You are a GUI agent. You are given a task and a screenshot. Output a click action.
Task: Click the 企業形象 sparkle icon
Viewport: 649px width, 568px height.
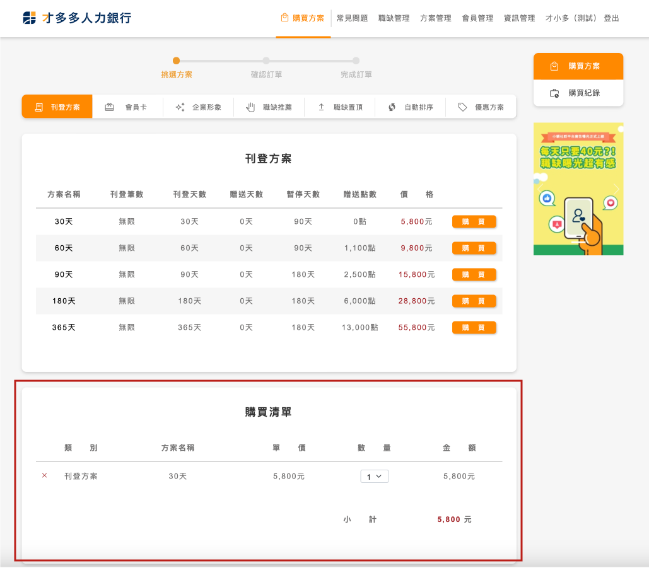click(x=180, y=107)
